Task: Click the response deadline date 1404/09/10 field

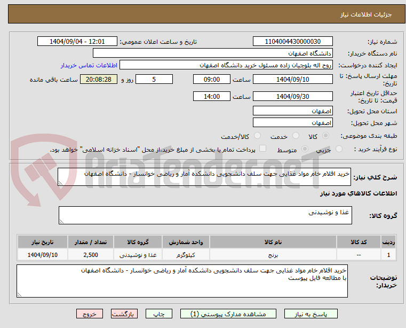Action: 292,79
